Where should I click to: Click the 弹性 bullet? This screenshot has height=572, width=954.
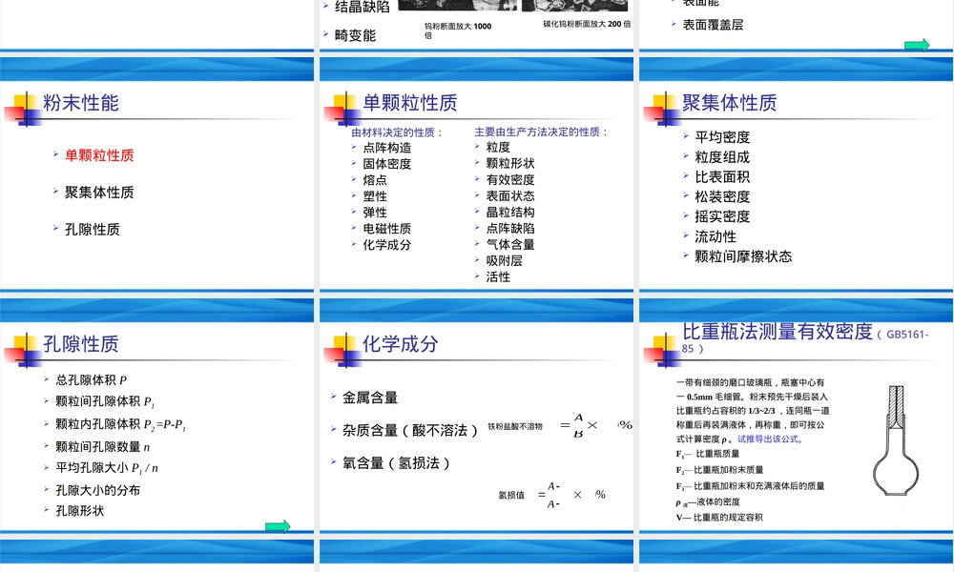coord(375,213)
